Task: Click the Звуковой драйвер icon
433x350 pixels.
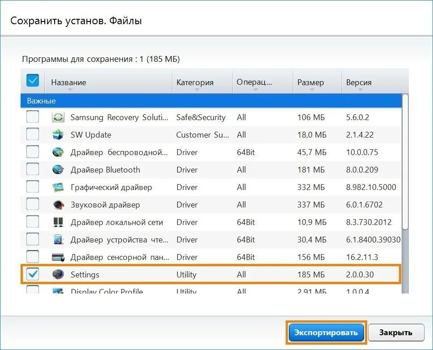Action: point(58,205)
